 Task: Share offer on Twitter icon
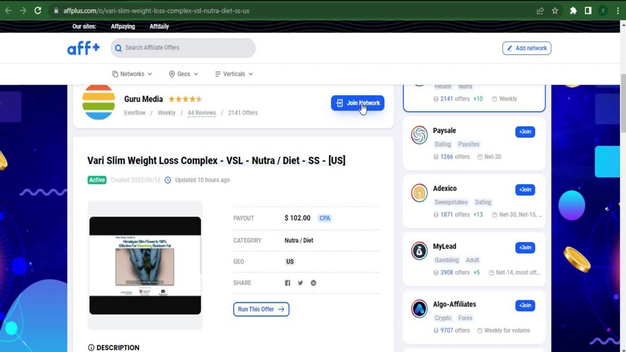pos(300,283)
